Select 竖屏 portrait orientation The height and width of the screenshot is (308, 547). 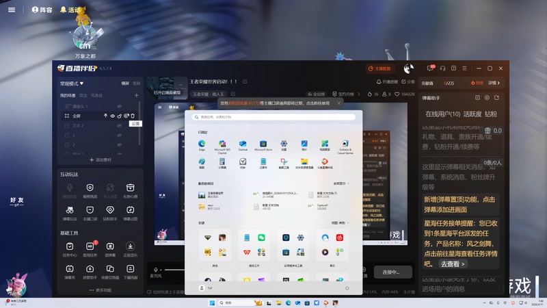click(136, 84)
